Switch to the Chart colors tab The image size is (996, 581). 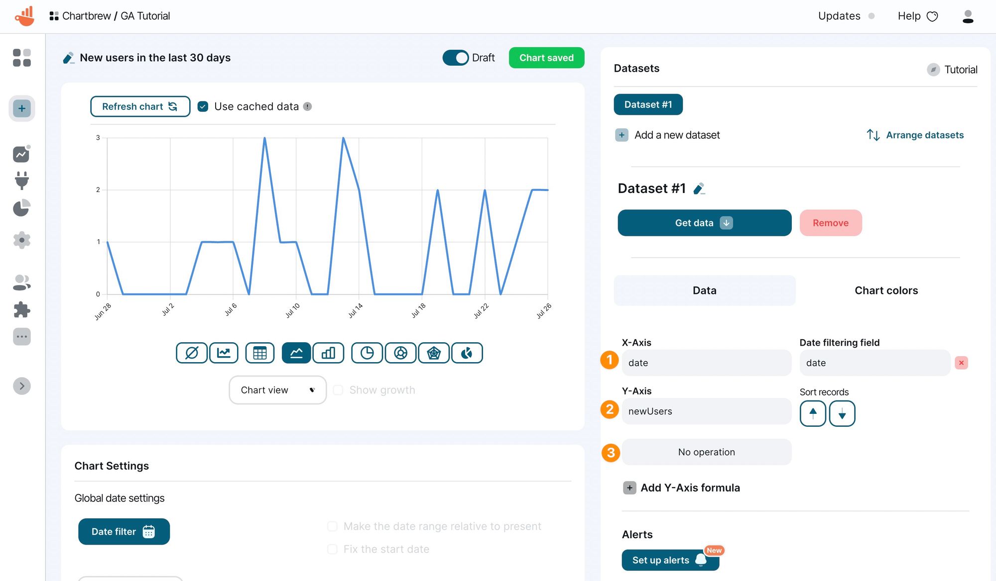pos(886,290)
